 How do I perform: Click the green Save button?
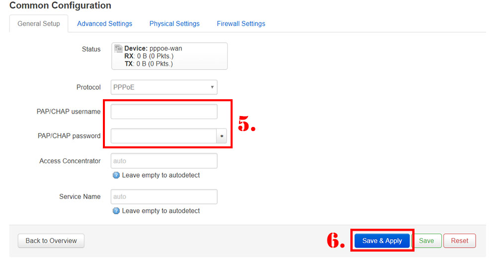coord(426,241)
